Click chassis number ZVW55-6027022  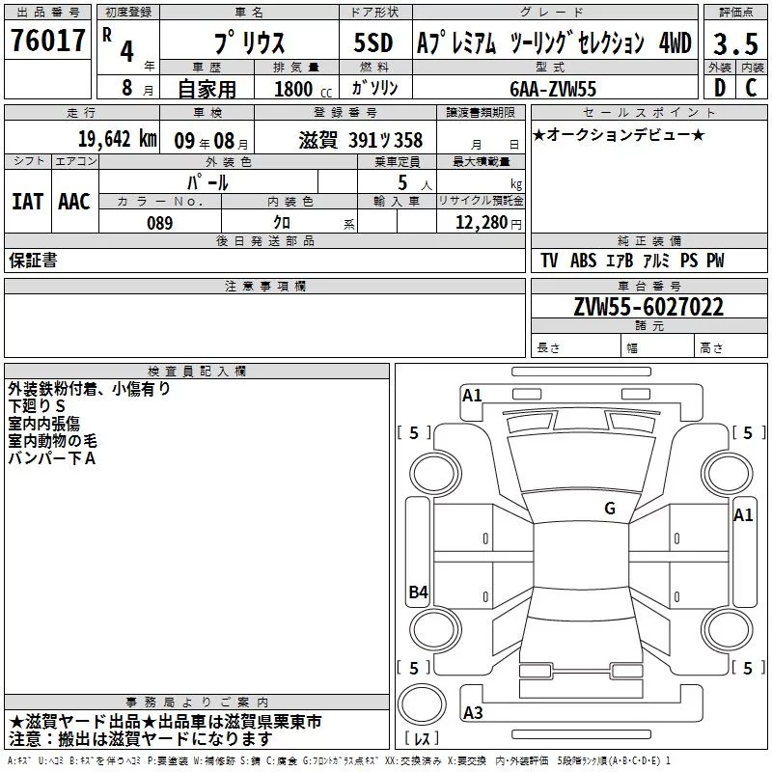(648, 307)
